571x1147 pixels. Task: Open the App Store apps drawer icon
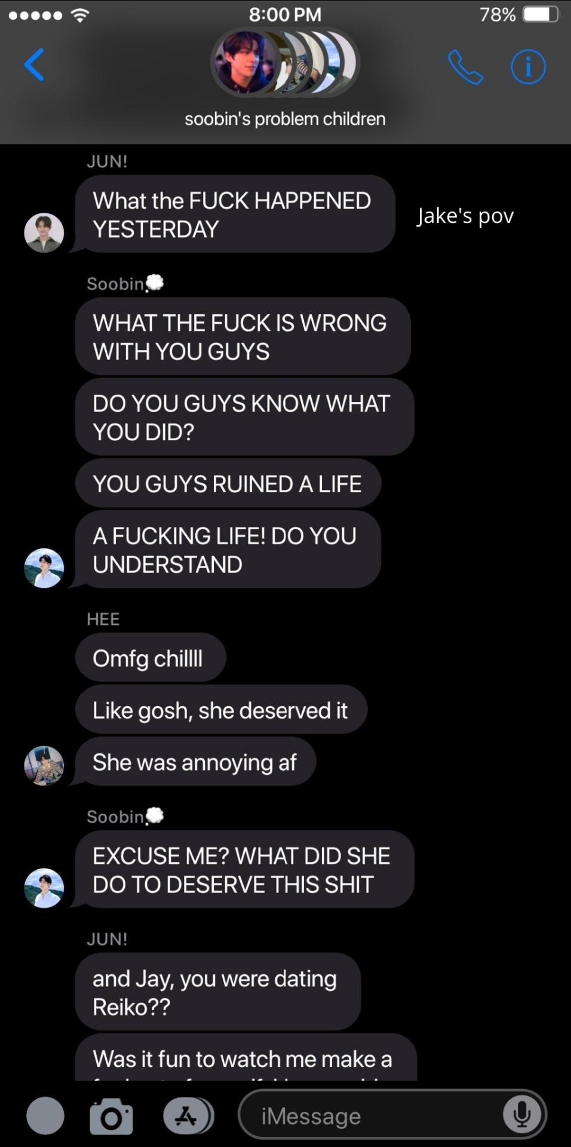pyautogui.click(x=188, y=1115)
